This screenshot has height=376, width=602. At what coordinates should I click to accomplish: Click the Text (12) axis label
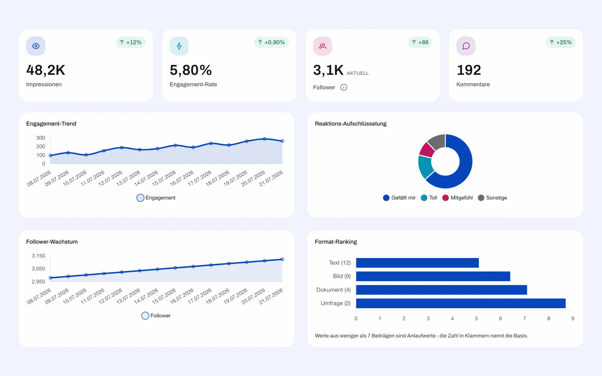(x=340, y=263)
